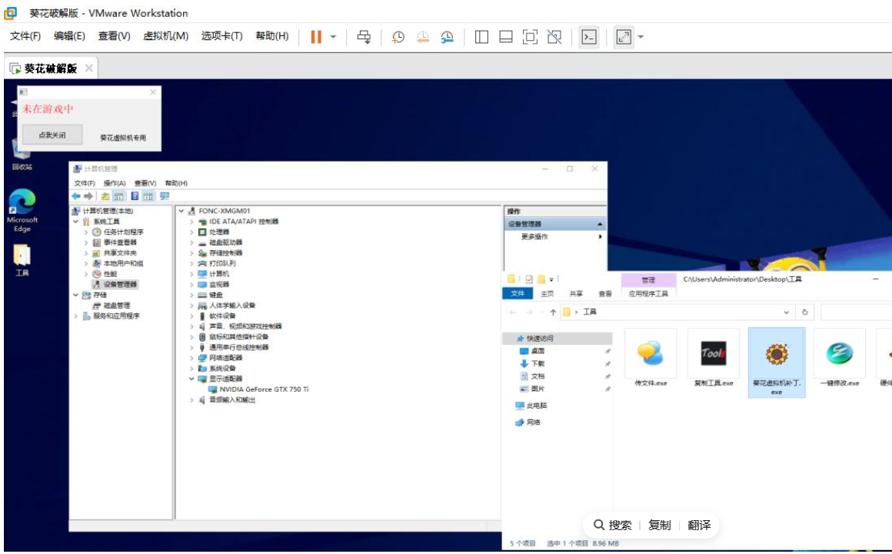The width and height of the screenshot is (892, 554).
Task: Expand the 网络适配器 device category
Action: pyautogui.click(x=192, y=358)
